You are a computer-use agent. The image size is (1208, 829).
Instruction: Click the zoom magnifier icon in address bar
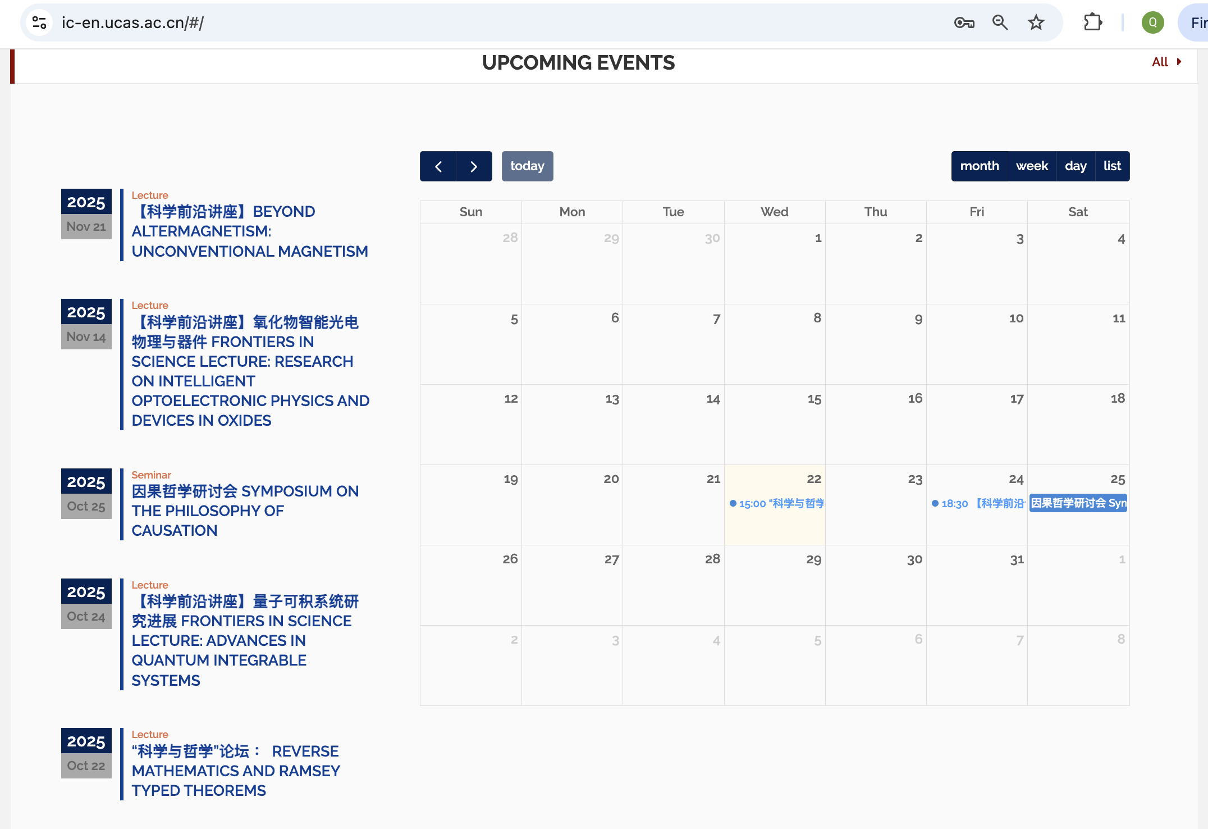(x=1000, y=22)
